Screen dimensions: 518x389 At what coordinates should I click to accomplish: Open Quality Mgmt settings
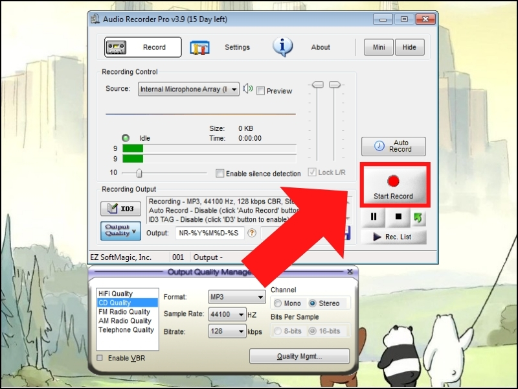[299, 355]
